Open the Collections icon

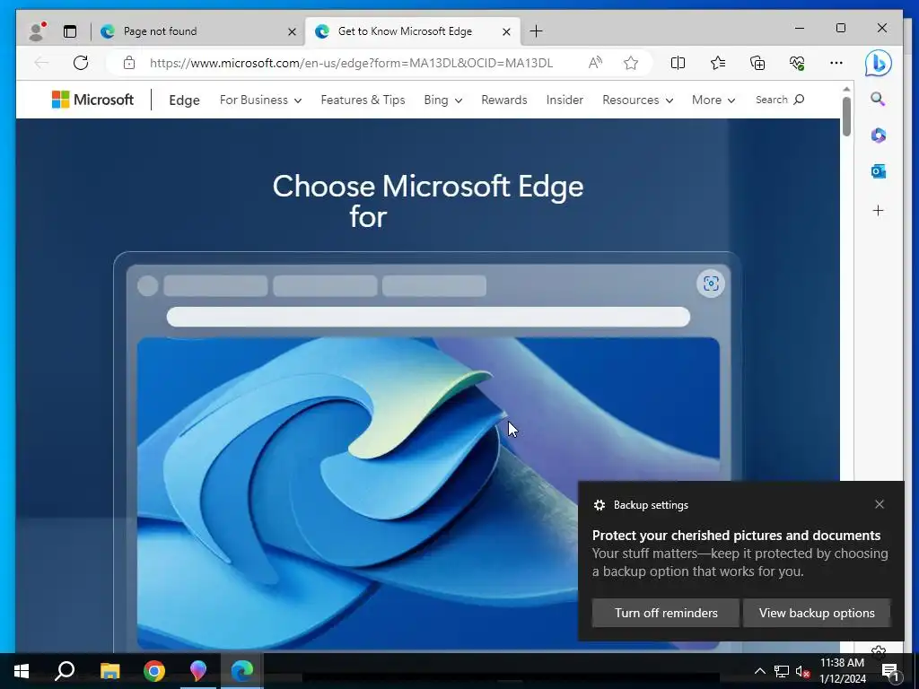pos(757,63)
